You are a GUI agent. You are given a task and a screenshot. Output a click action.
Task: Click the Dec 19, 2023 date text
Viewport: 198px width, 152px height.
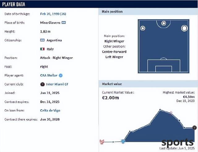(x=185, y=101)
